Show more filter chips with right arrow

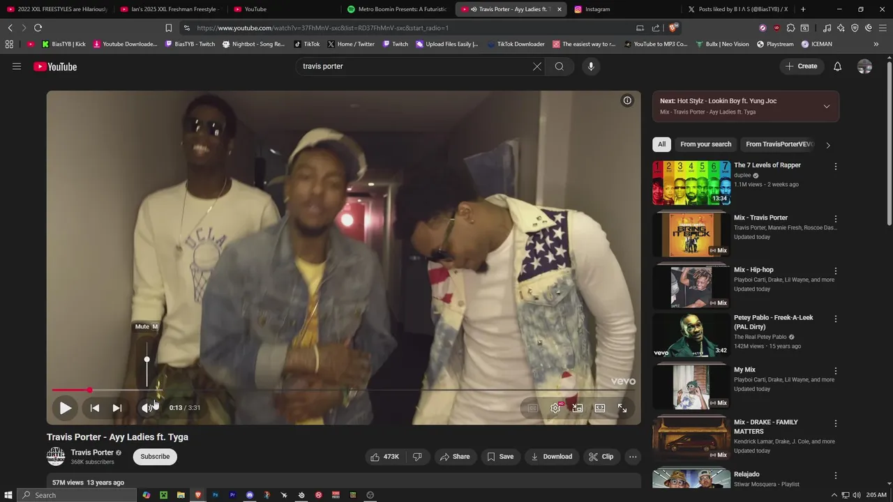pos(828,145)
